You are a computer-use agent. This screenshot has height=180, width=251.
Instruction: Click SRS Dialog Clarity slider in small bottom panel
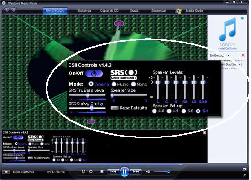[14, 158]
